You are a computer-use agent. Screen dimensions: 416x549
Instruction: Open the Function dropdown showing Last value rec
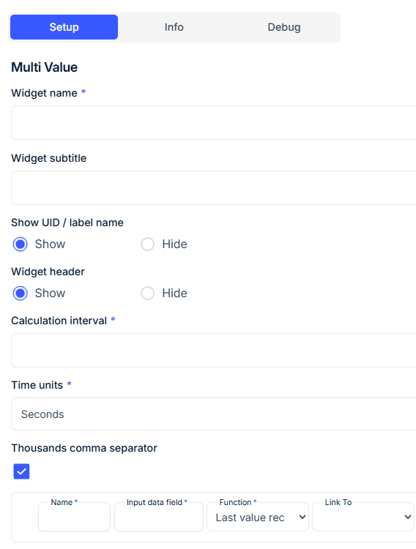tap(258, 517)
